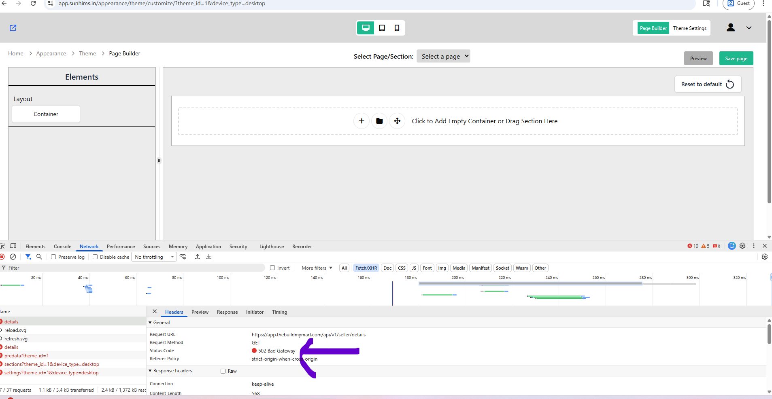This screenshot has width=772, height=399.
Task: Toggle the Wasm resource filter
Action: (522, 268)
